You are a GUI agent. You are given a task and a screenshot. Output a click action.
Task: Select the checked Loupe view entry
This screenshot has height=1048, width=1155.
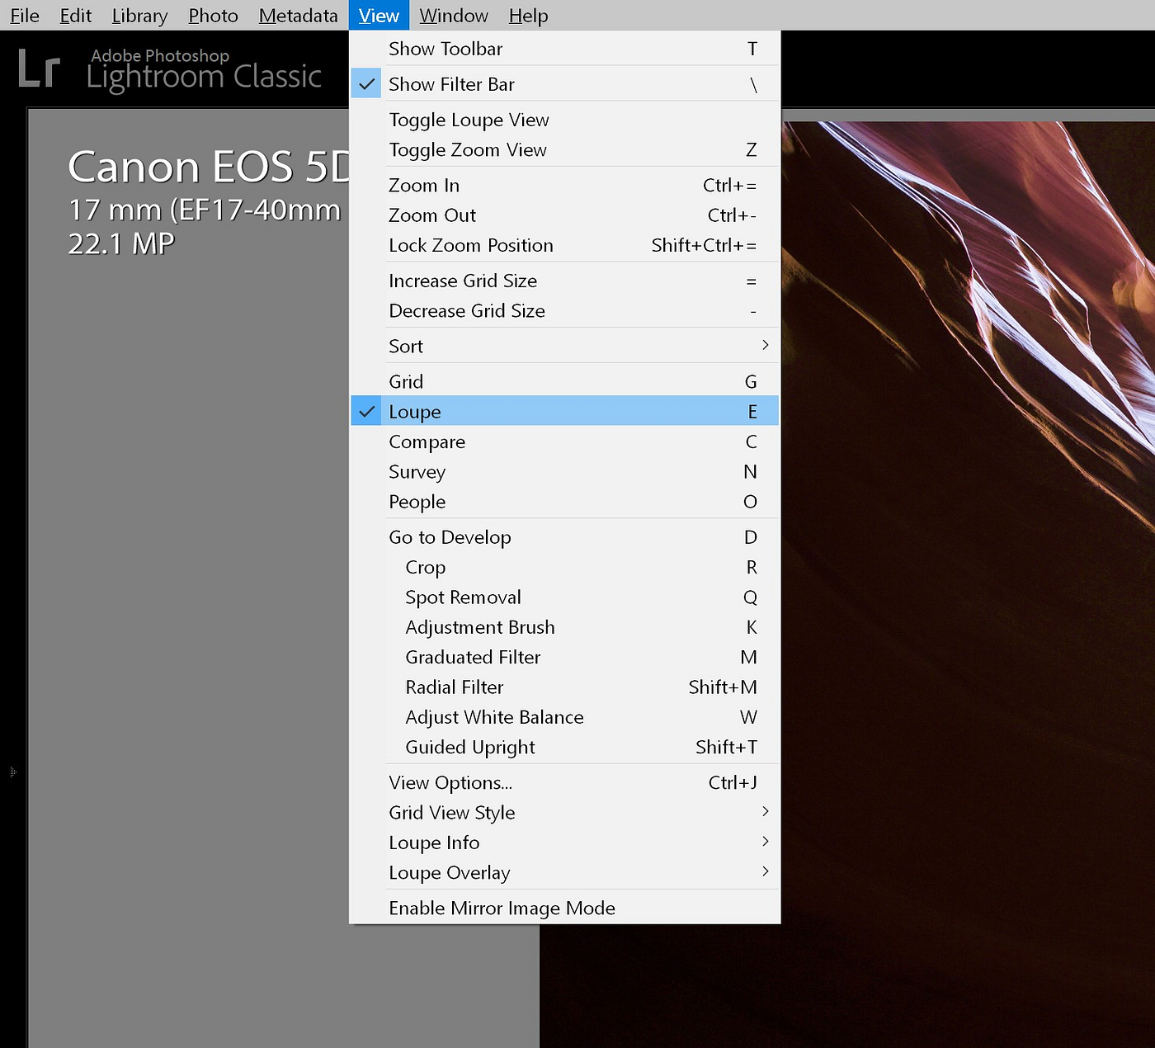(x=565, y=411)
